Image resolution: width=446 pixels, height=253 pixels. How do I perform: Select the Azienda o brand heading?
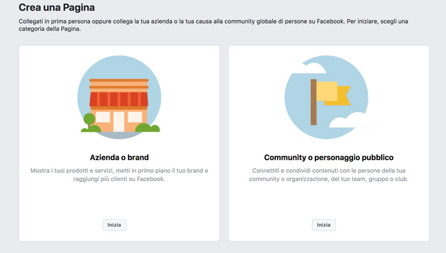(x=119, y=157)
